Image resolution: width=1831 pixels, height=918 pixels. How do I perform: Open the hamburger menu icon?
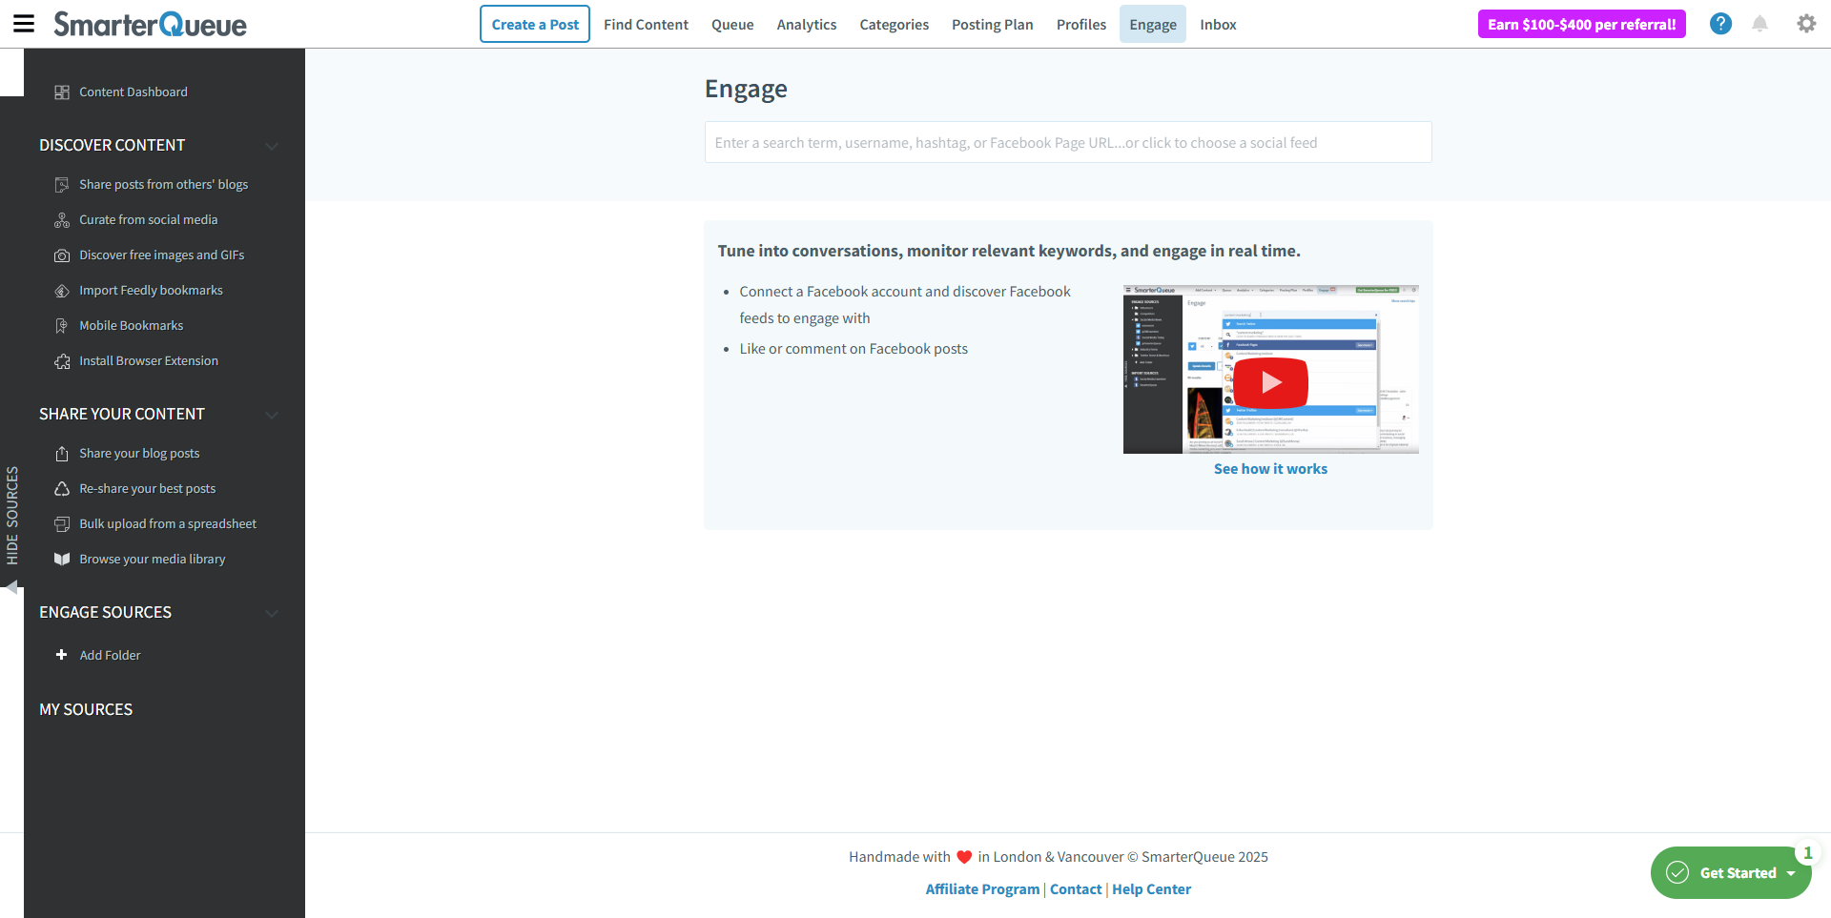pos(24,24)
